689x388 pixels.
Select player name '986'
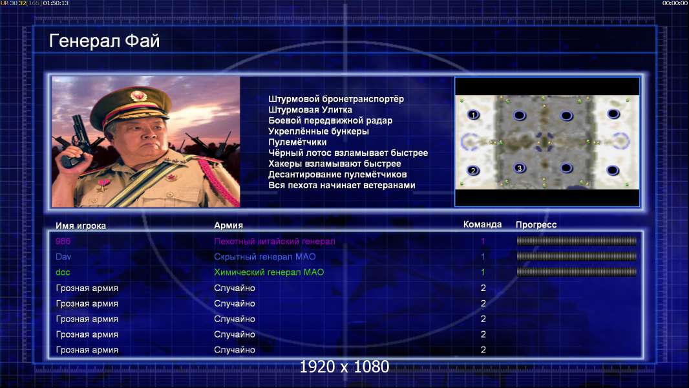[x=63, y=241]
